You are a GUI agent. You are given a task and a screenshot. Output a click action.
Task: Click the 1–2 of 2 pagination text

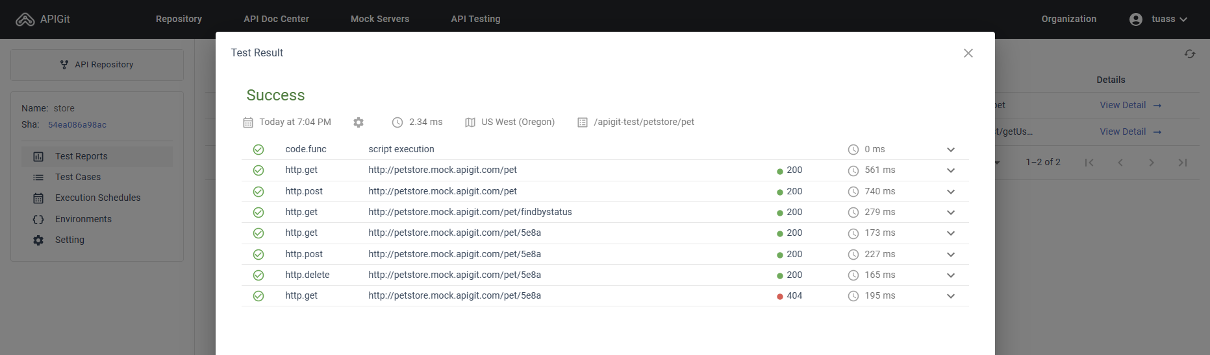[1043, 162]
